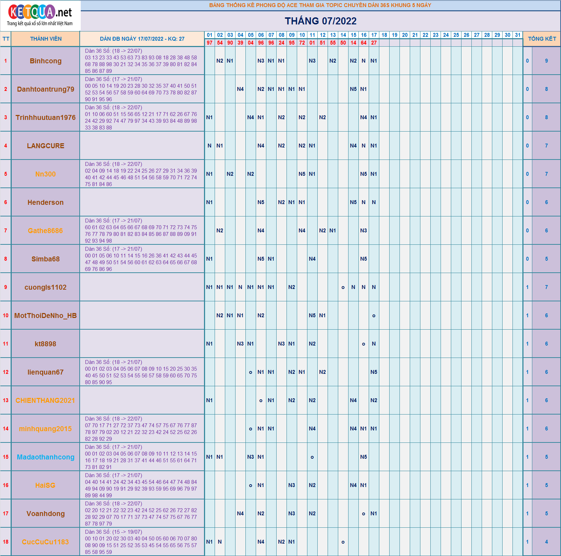The height and width of the screenshot is (556, 561).
Task: Click Gathe8686's N3 on day 16
Action: coord(364,231)
